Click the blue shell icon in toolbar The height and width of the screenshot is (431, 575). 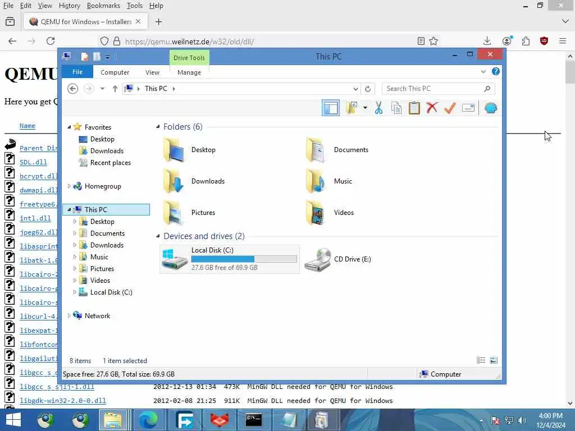pos(491,108)
